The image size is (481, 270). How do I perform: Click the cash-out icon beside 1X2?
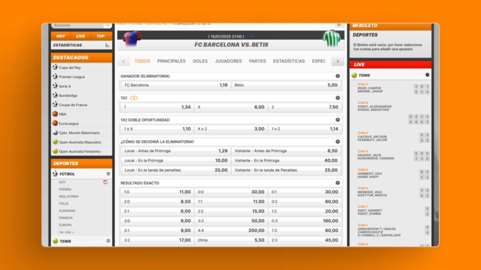pyautogui.click(x=134, y=98)
